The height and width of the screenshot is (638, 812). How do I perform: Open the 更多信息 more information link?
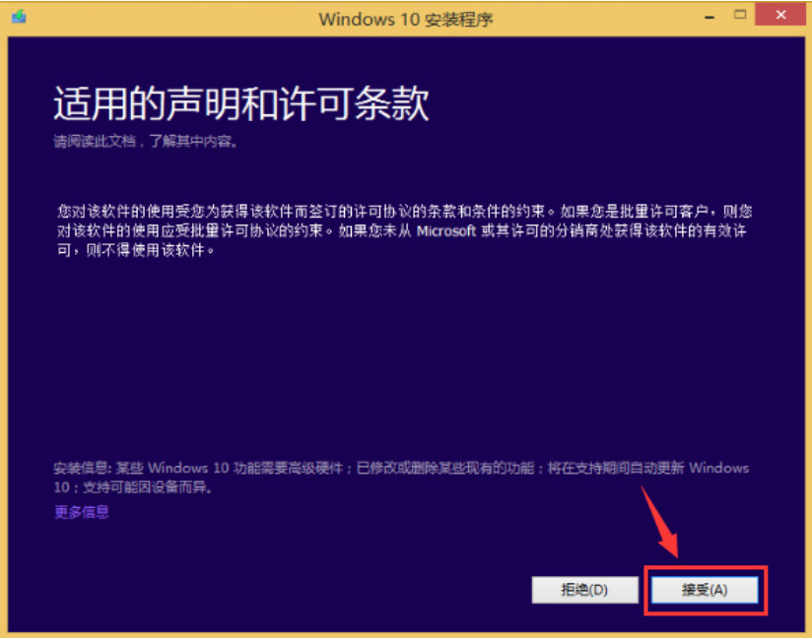[82, 512]
